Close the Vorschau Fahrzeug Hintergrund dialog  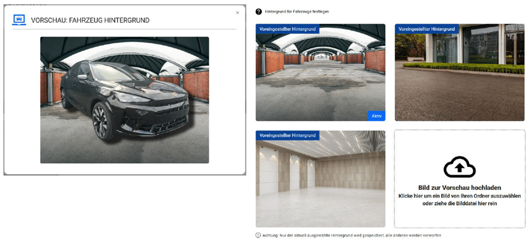click(x=237, y=12)
